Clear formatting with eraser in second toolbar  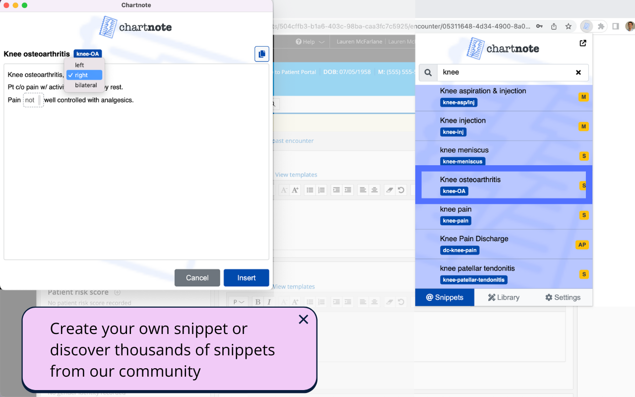point(389,302)
